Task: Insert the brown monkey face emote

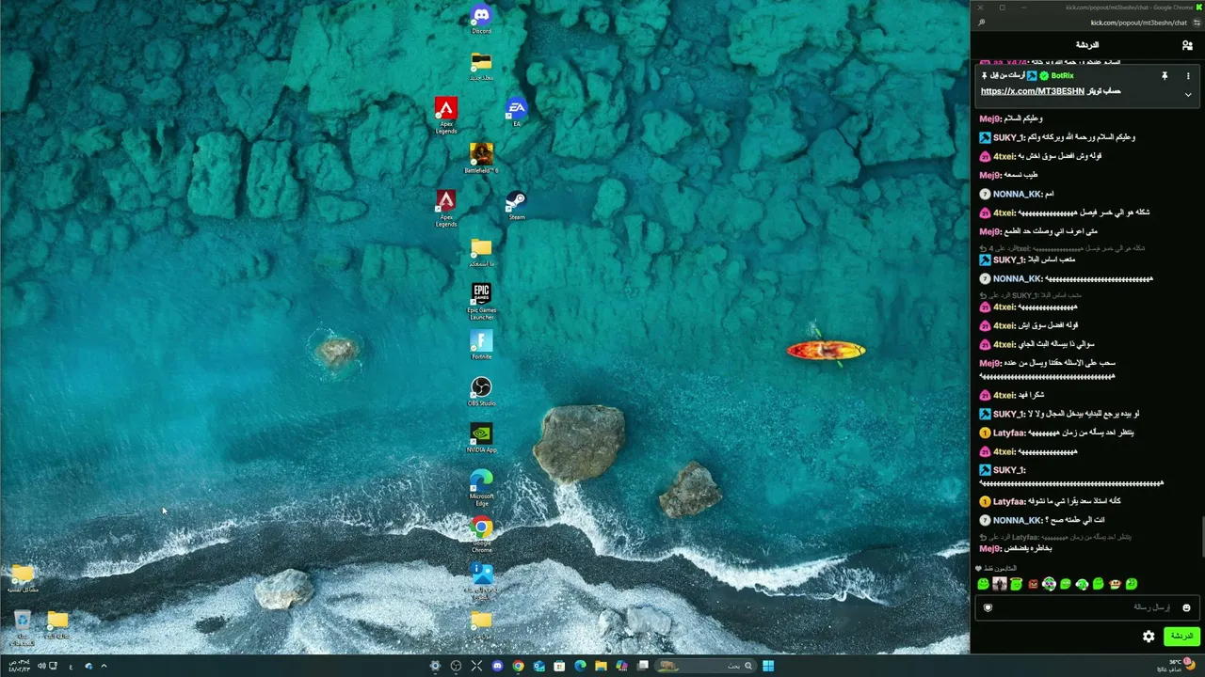Action: (x=1115, y=584)
